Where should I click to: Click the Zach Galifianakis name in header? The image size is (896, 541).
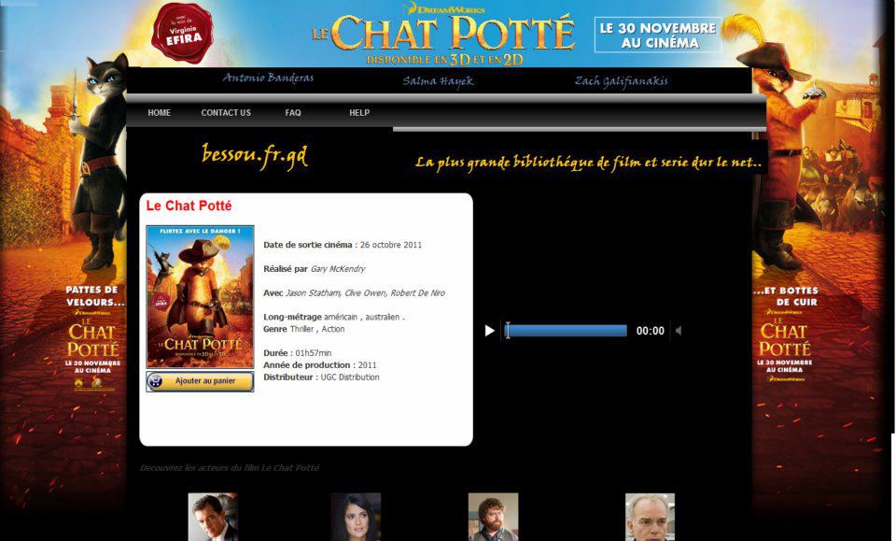coord(622,81)
